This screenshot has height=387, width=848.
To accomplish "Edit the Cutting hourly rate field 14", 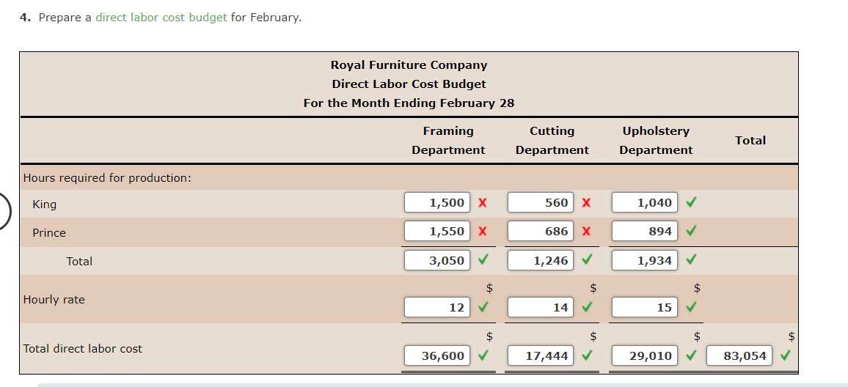I will (541, 307).
